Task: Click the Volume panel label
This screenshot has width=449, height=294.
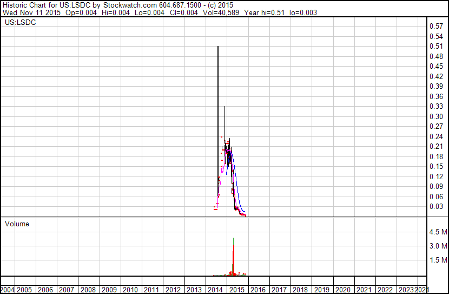Action: click(17, 224)
